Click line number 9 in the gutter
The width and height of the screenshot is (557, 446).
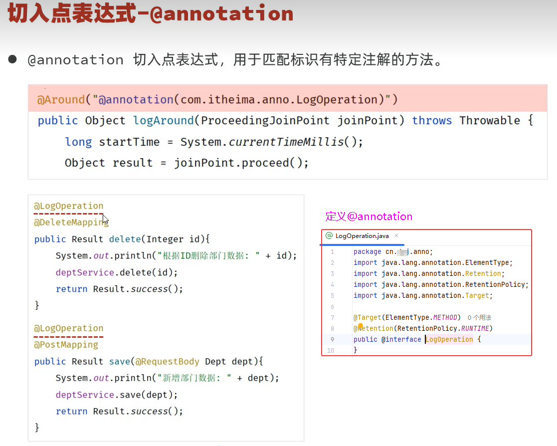coord(332,339)
